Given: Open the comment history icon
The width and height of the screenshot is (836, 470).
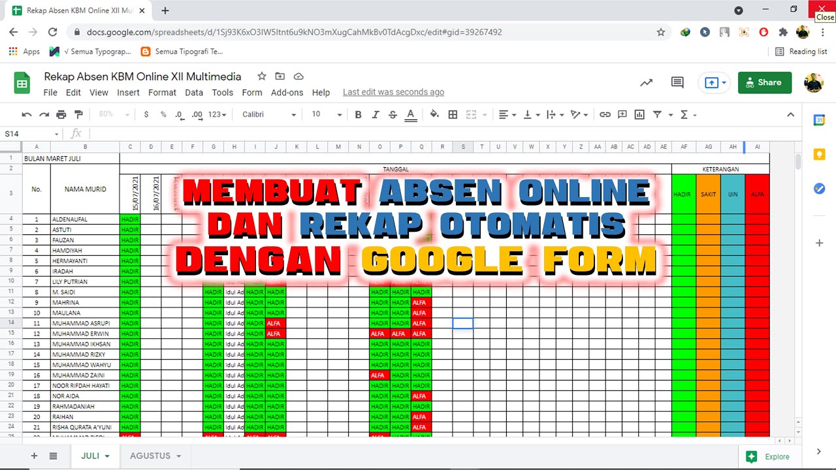Looking at the screenshot, I should (x=677, y=82).
